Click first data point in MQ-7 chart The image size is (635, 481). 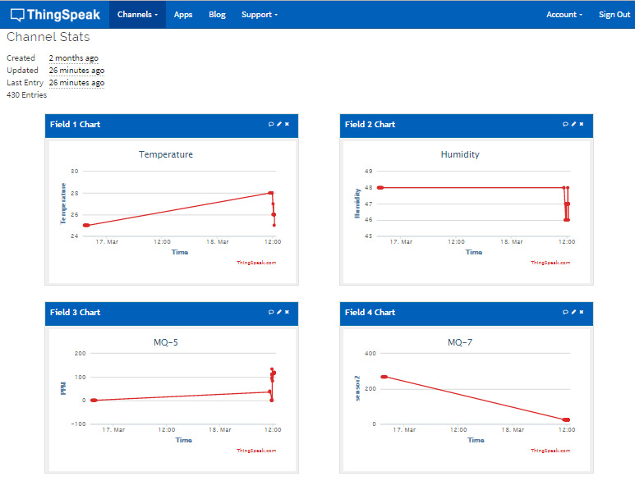pyautogui.click(x=384, y=377)
